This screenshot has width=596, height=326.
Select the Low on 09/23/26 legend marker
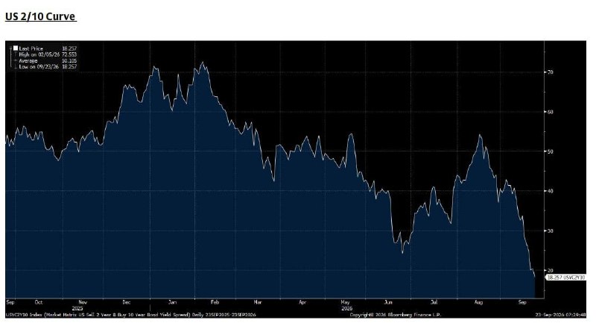16,66
